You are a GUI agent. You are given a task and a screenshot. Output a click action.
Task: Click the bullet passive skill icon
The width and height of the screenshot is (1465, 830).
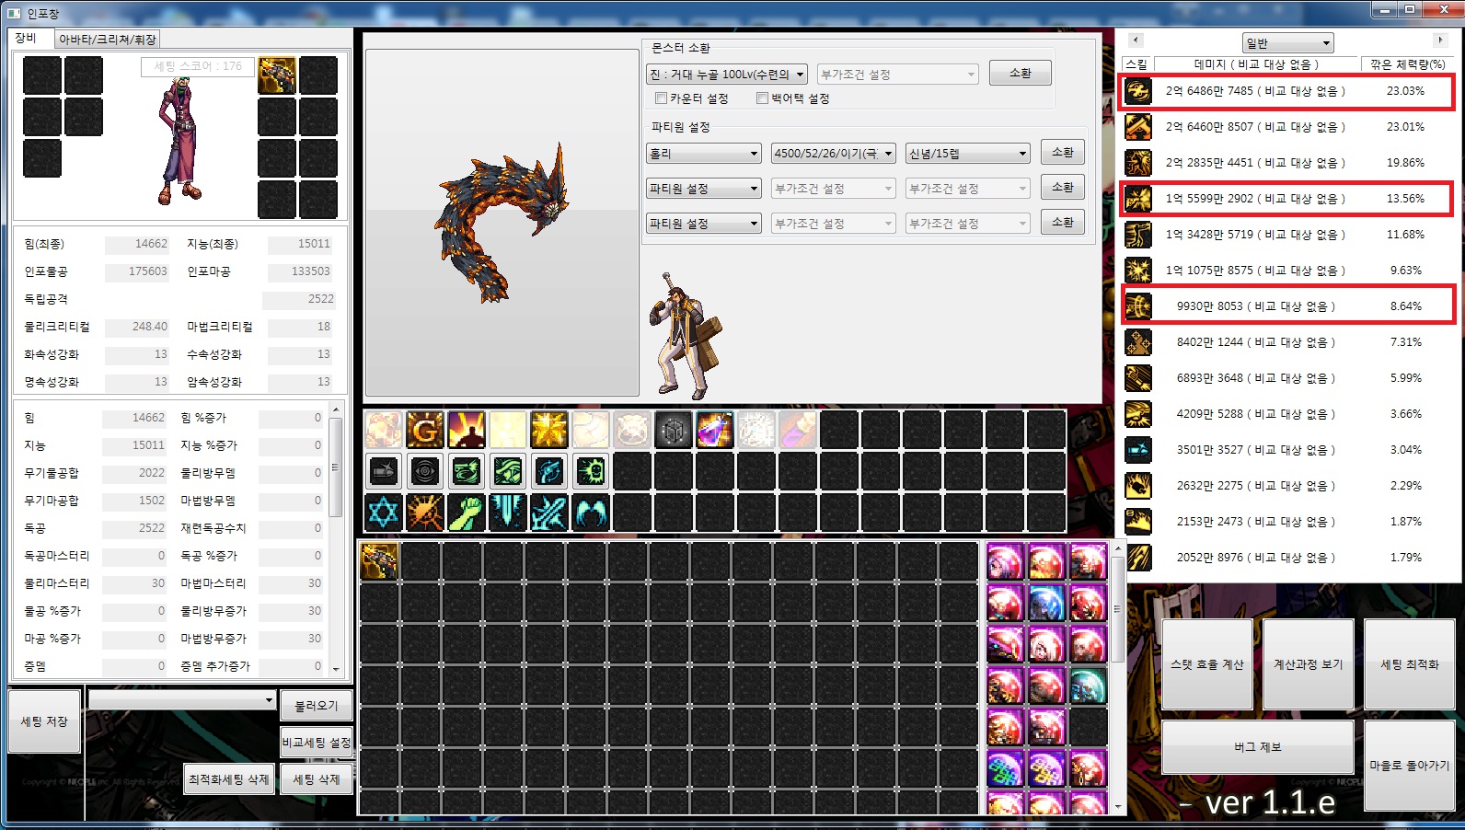pyautogui.click(x=384, y=471)
